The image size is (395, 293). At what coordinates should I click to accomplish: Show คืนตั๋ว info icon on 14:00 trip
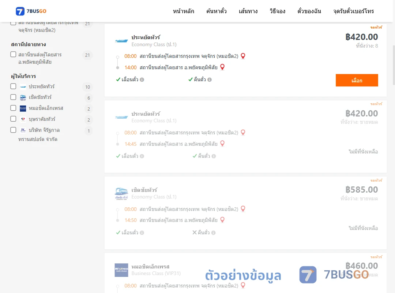[210, 80]
